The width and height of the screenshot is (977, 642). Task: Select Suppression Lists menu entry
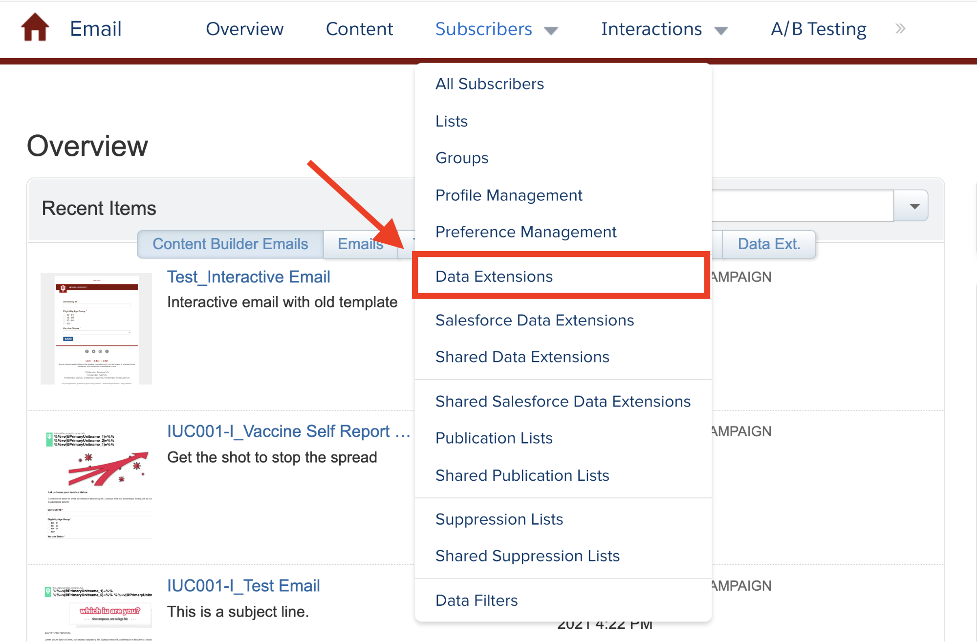point(499,519)
